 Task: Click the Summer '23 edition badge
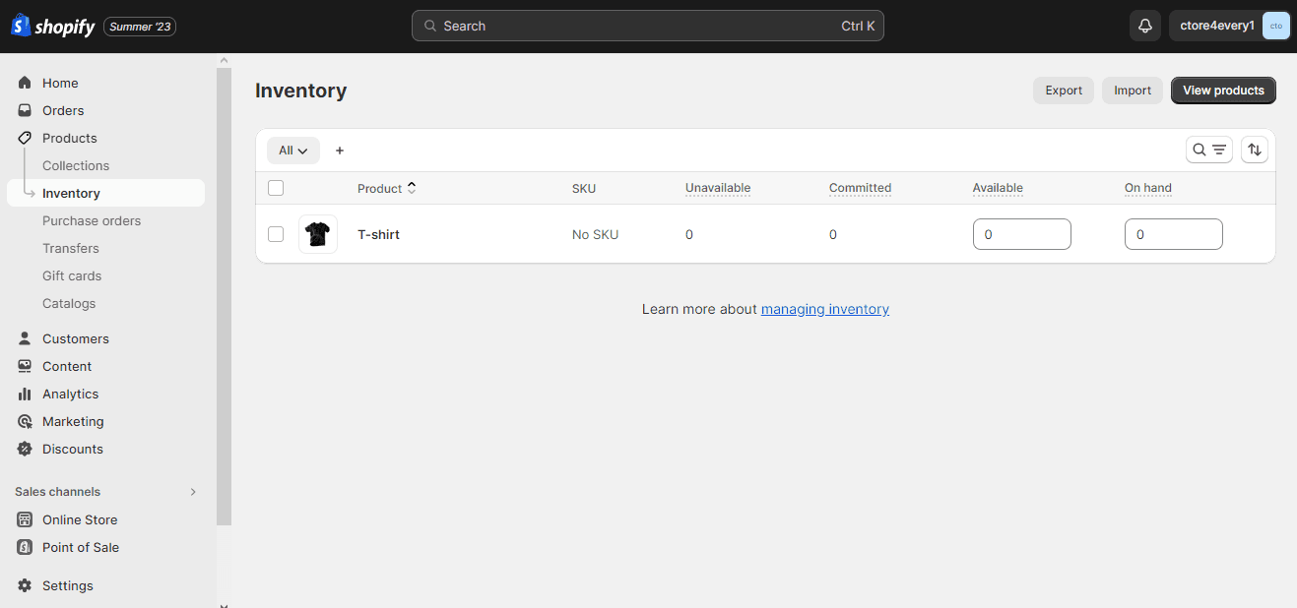tap(140, 27)
